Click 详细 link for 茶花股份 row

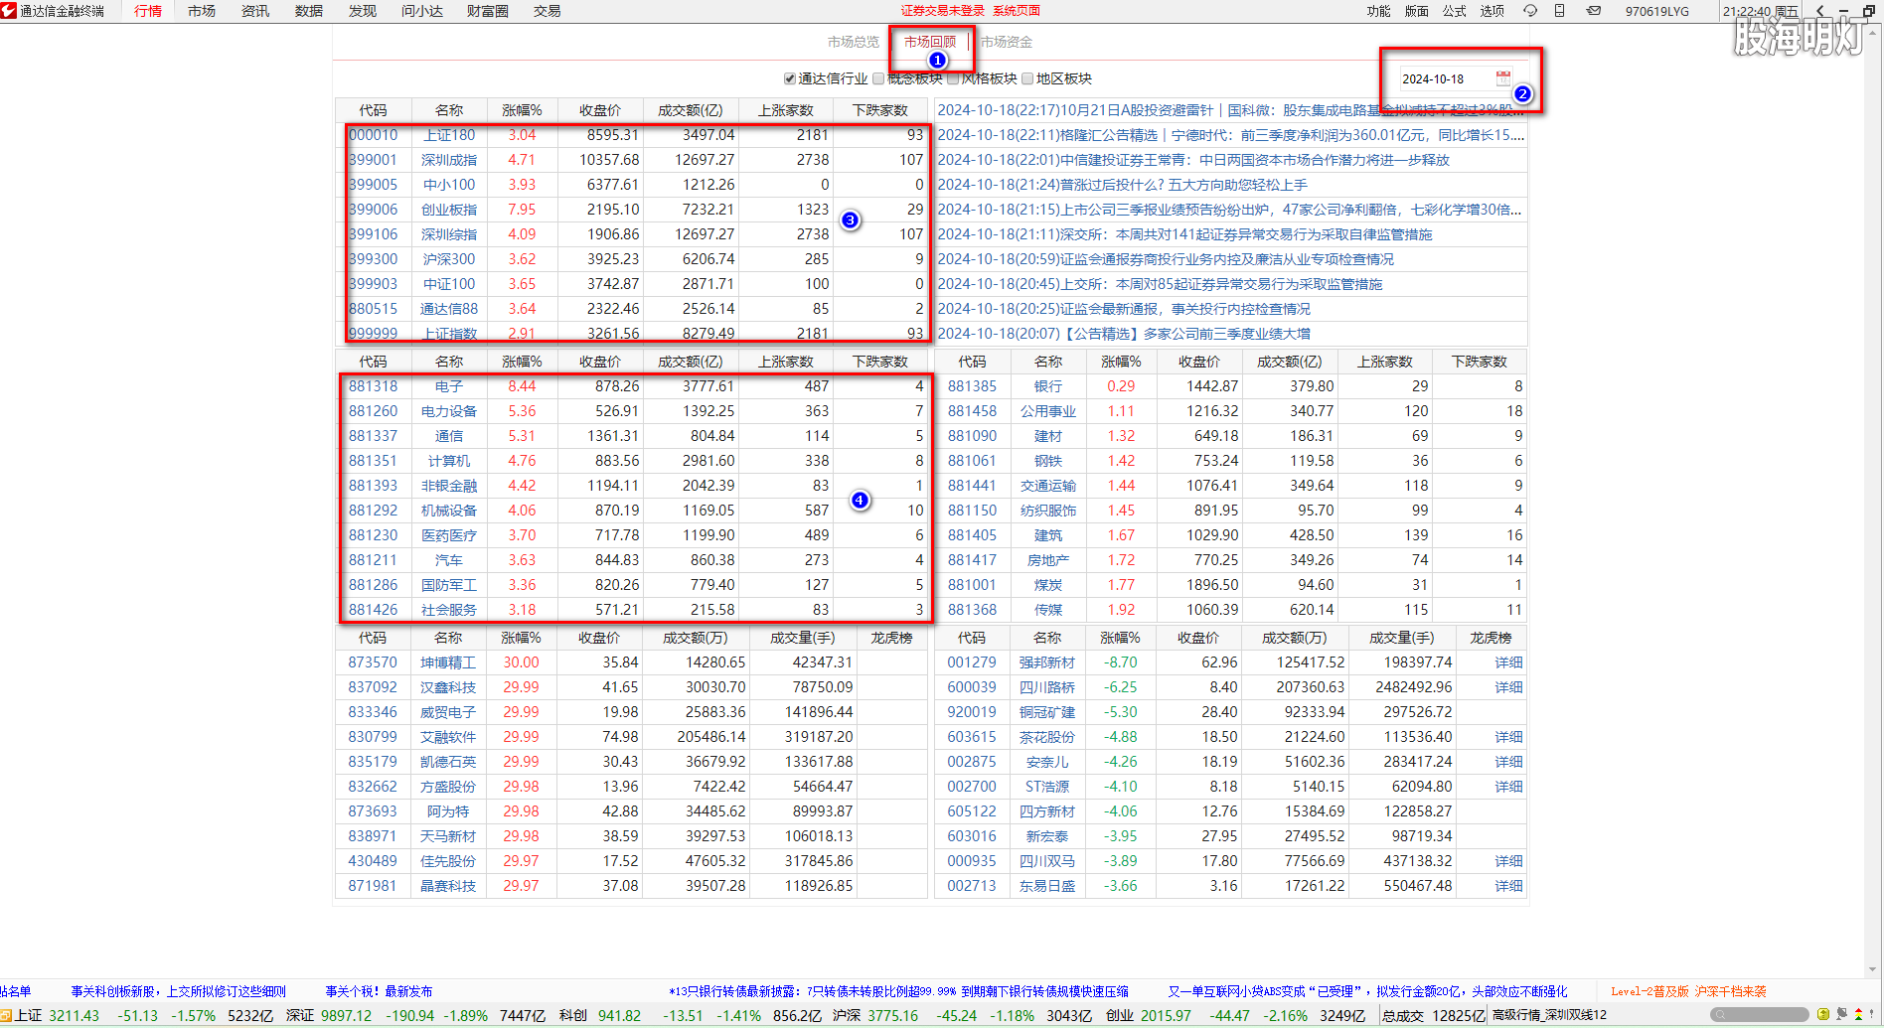point(1508,737)
